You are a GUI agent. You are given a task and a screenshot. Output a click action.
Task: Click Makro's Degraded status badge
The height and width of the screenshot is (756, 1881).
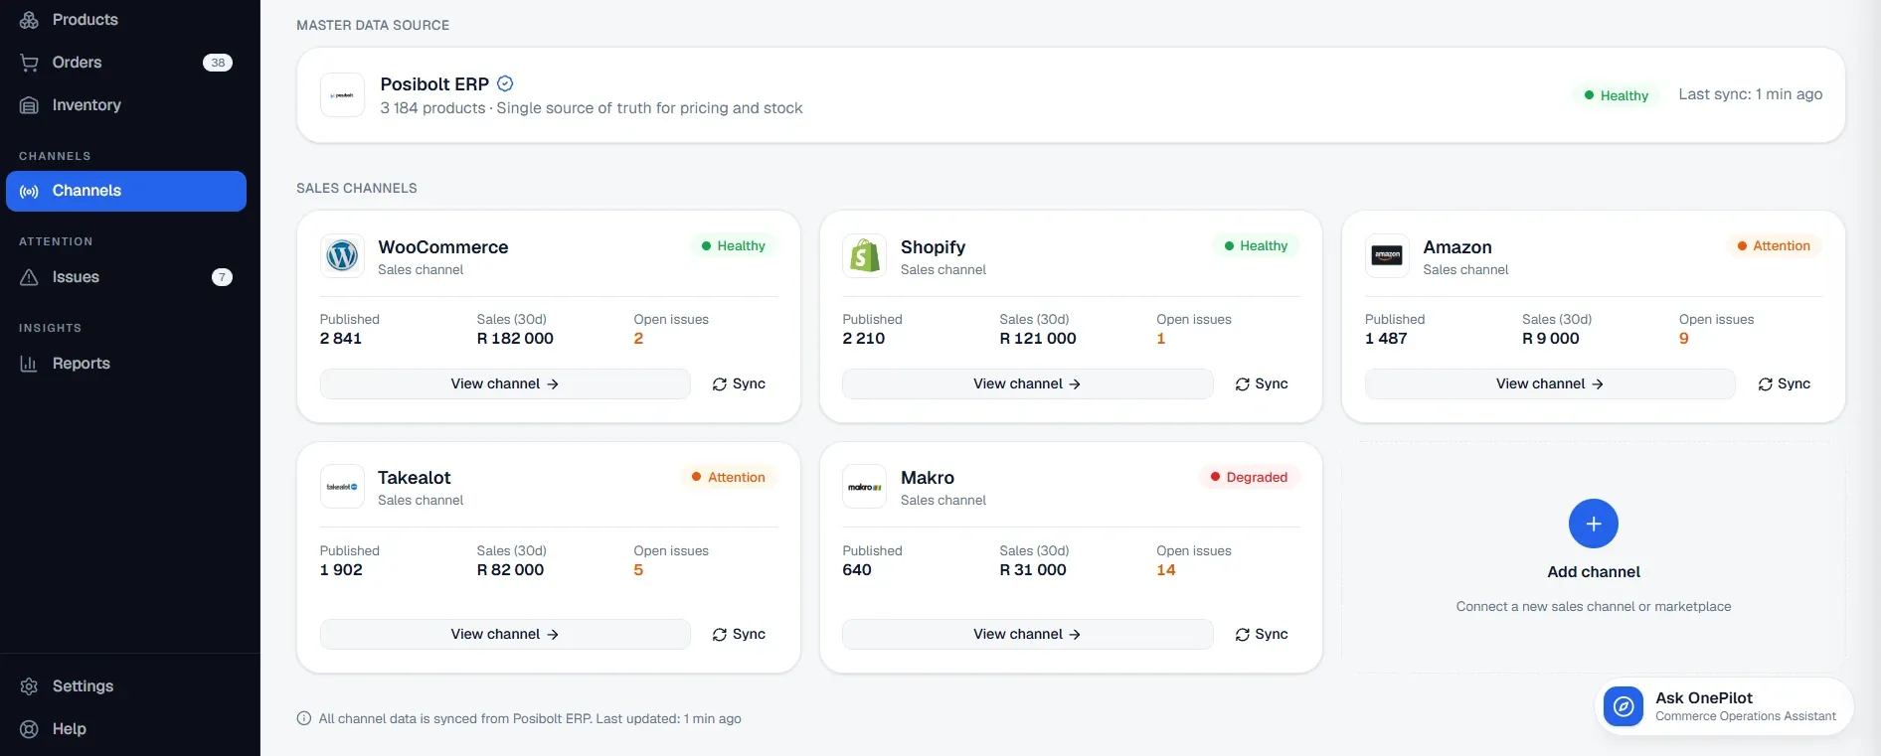pos(1249,477)
